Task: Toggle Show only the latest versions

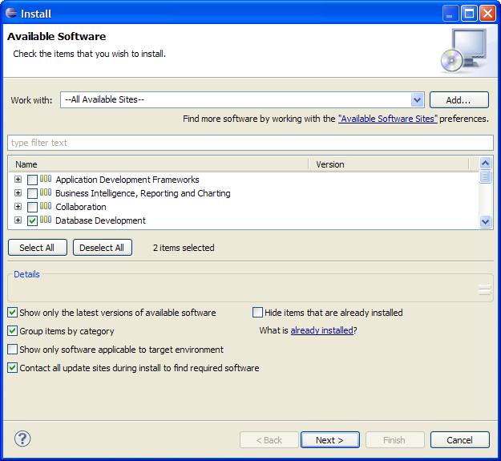Action: point(13,313)
